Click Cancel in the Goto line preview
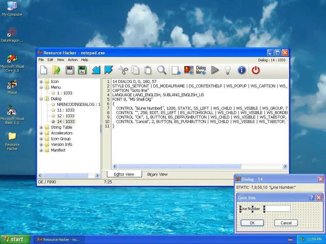Screen dimensions: 326x244 click(286, 223)
